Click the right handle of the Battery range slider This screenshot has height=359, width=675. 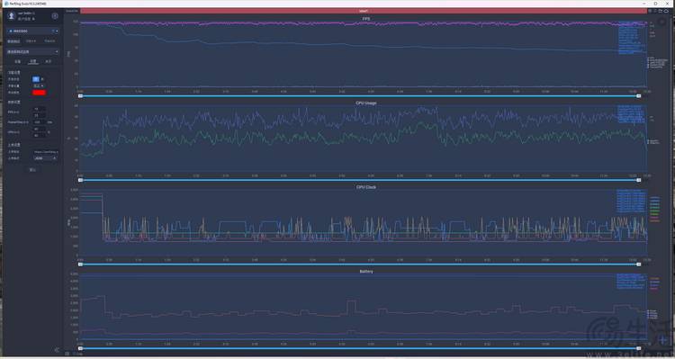[x=639, y=348]
